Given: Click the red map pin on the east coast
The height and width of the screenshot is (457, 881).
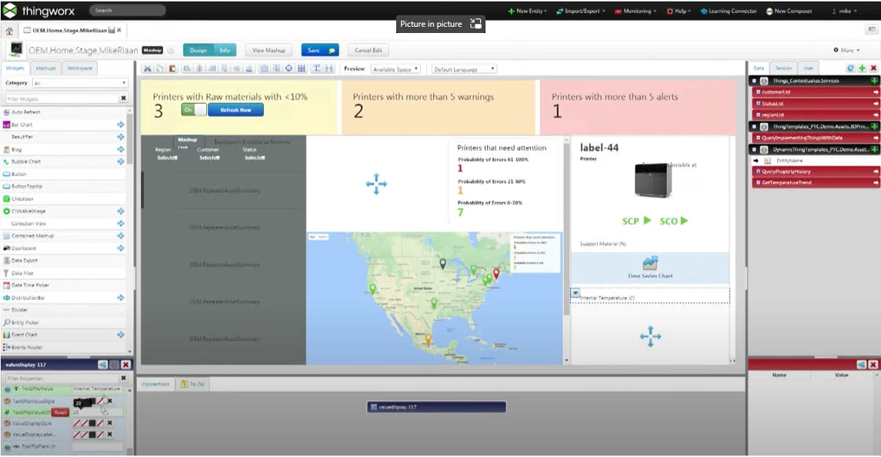Looking at the screenshot, I should click(496, 273).
